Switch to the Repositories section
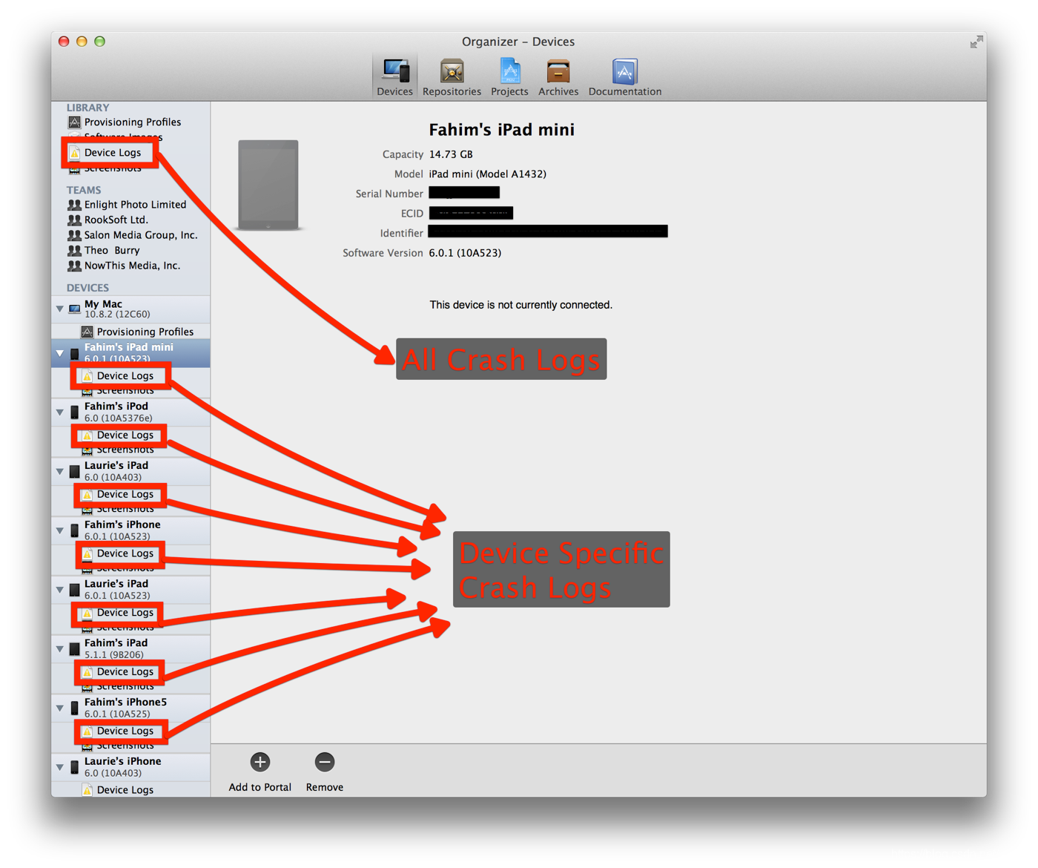This screenshot has width=1038, height=868. click(452, 77)
